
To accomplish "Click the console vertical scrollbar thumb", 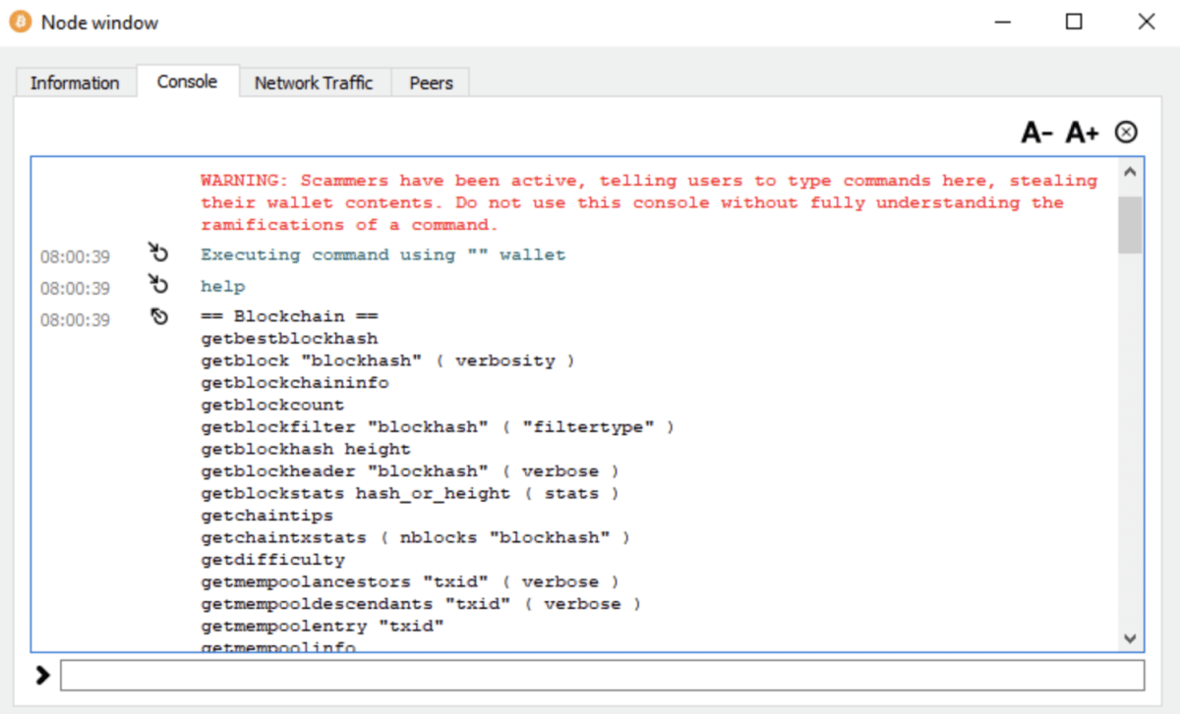I will (1130, 224).
